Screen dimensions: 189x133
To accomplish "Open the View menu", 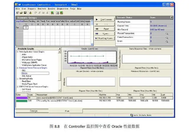I will tap(24, 9).
